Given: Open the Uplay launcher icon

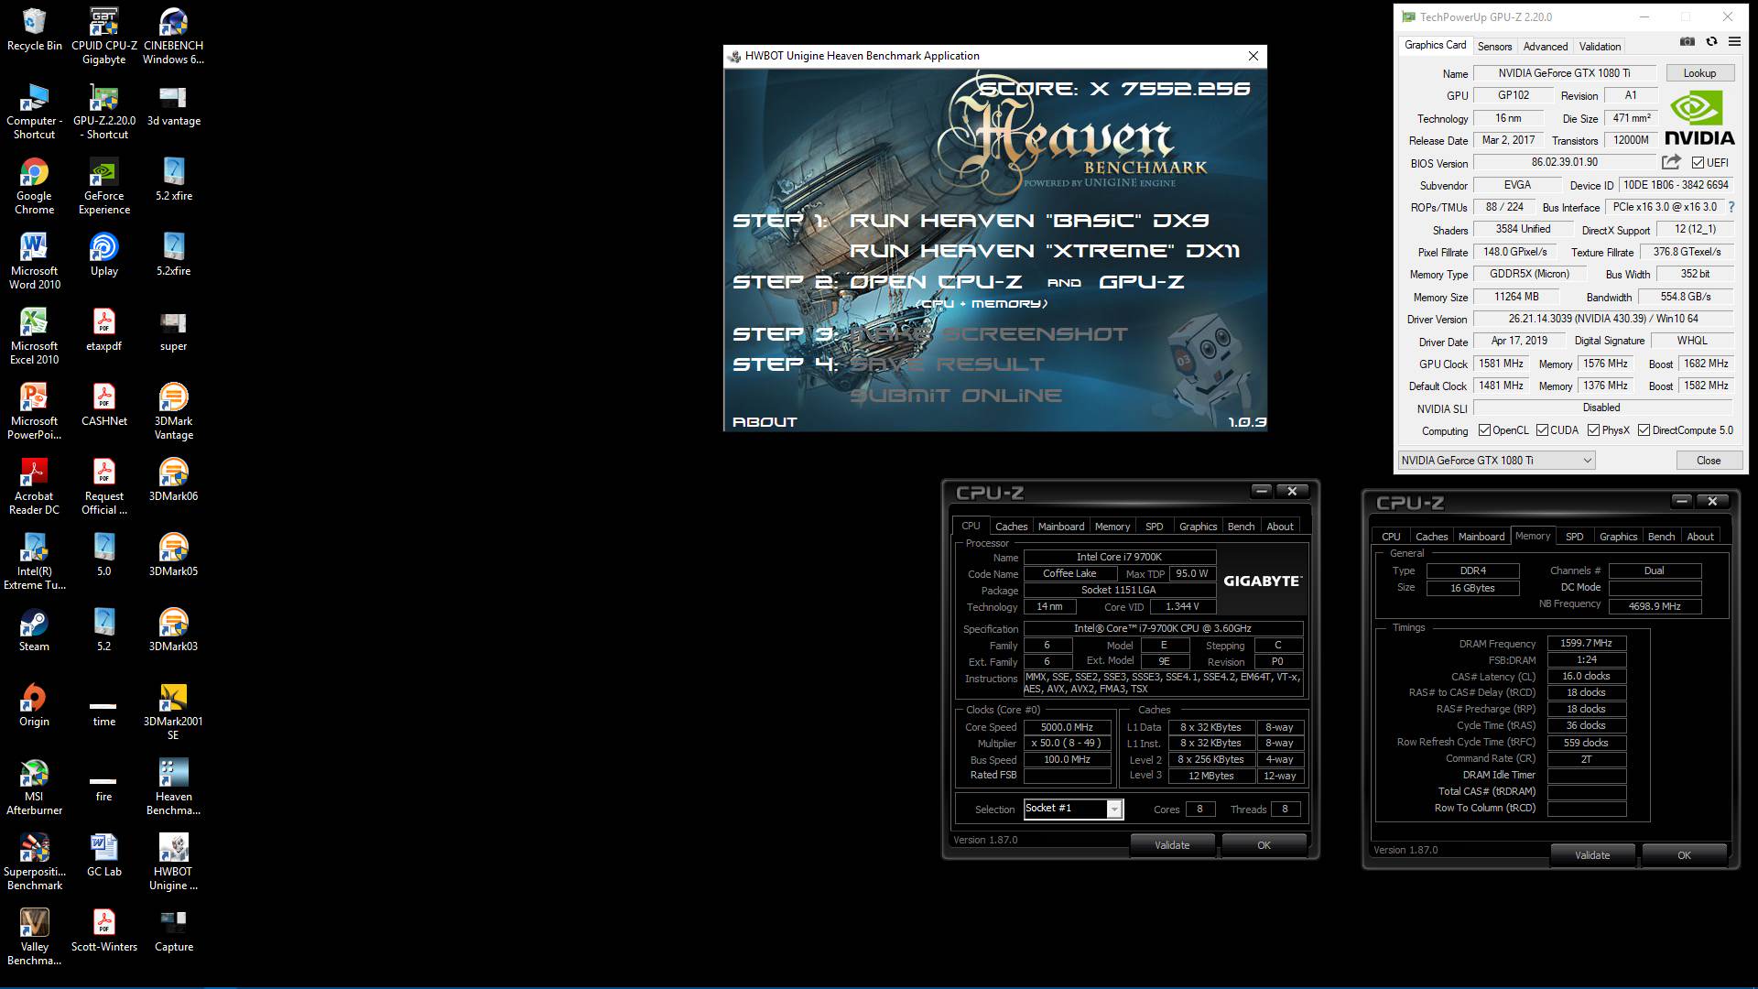Looking at the screenshot, I should (103, 255).
